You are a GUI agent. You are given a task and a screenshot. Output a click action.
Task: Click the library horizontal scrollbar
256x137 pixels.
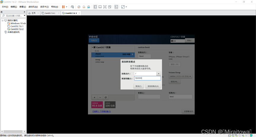click(13, 131)
